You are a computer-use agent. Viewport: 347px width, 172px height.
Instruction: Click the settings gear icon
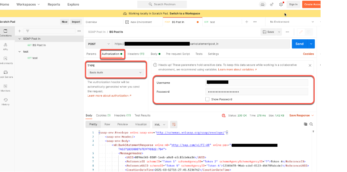281,4
